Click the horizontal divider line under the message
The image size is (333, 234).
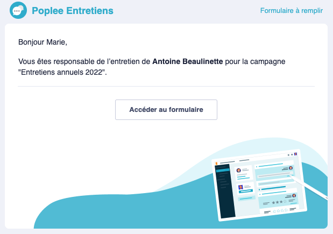pos(166,86)
